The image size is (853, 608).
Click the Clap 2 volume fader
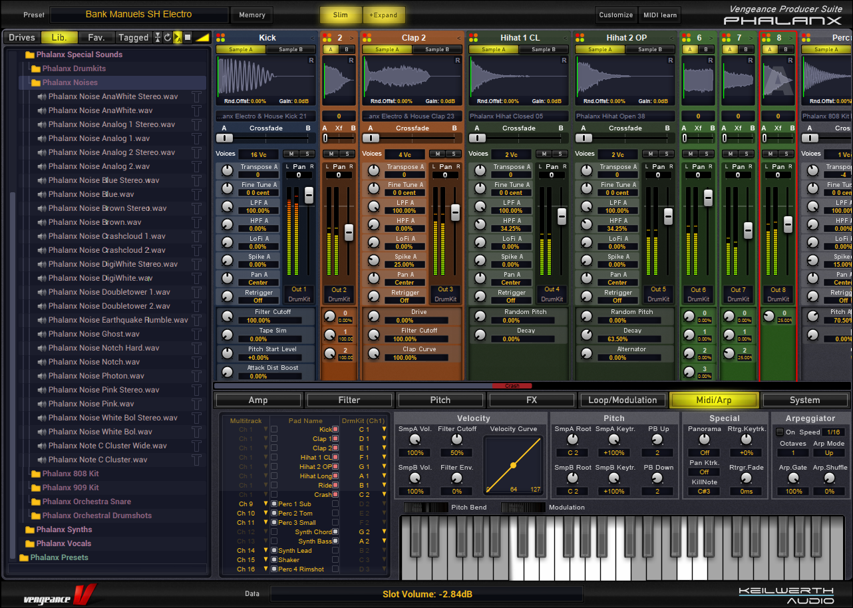coord(455,212)
